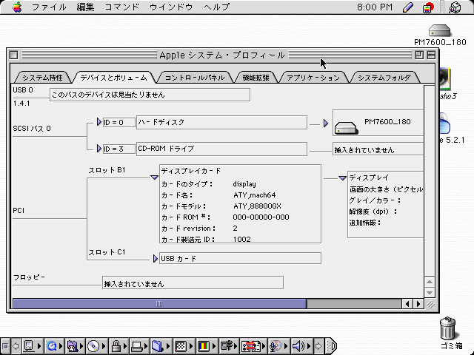Click the control strip right scroll arrow
Image resolution: width=474 pixels, height=355 pixels.
(x=318, y=346)
